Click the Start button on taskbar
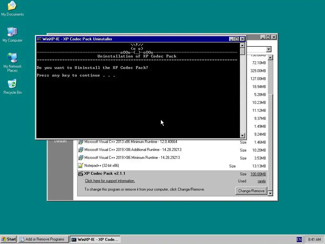Screen dimensions: 325x244 click(9, 239)
